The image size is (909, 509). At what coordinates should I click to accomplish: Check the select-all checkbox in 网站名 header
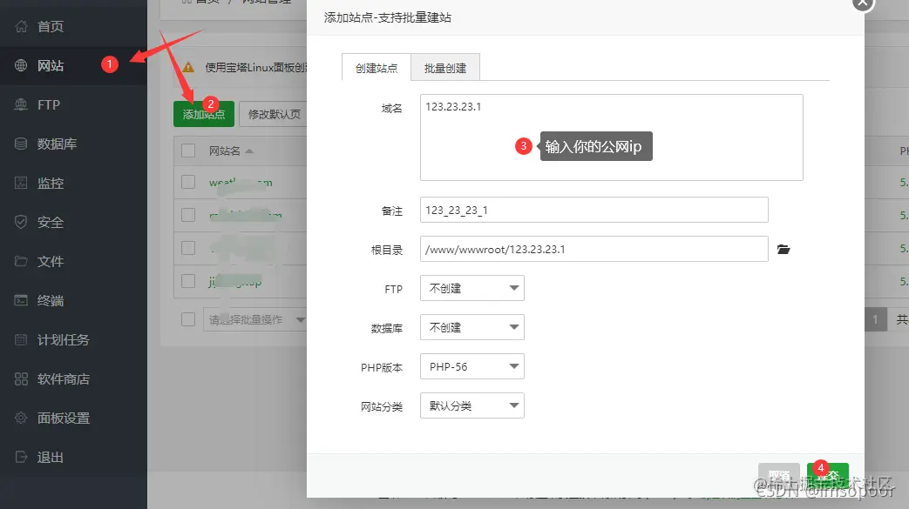tap(188, 150)
